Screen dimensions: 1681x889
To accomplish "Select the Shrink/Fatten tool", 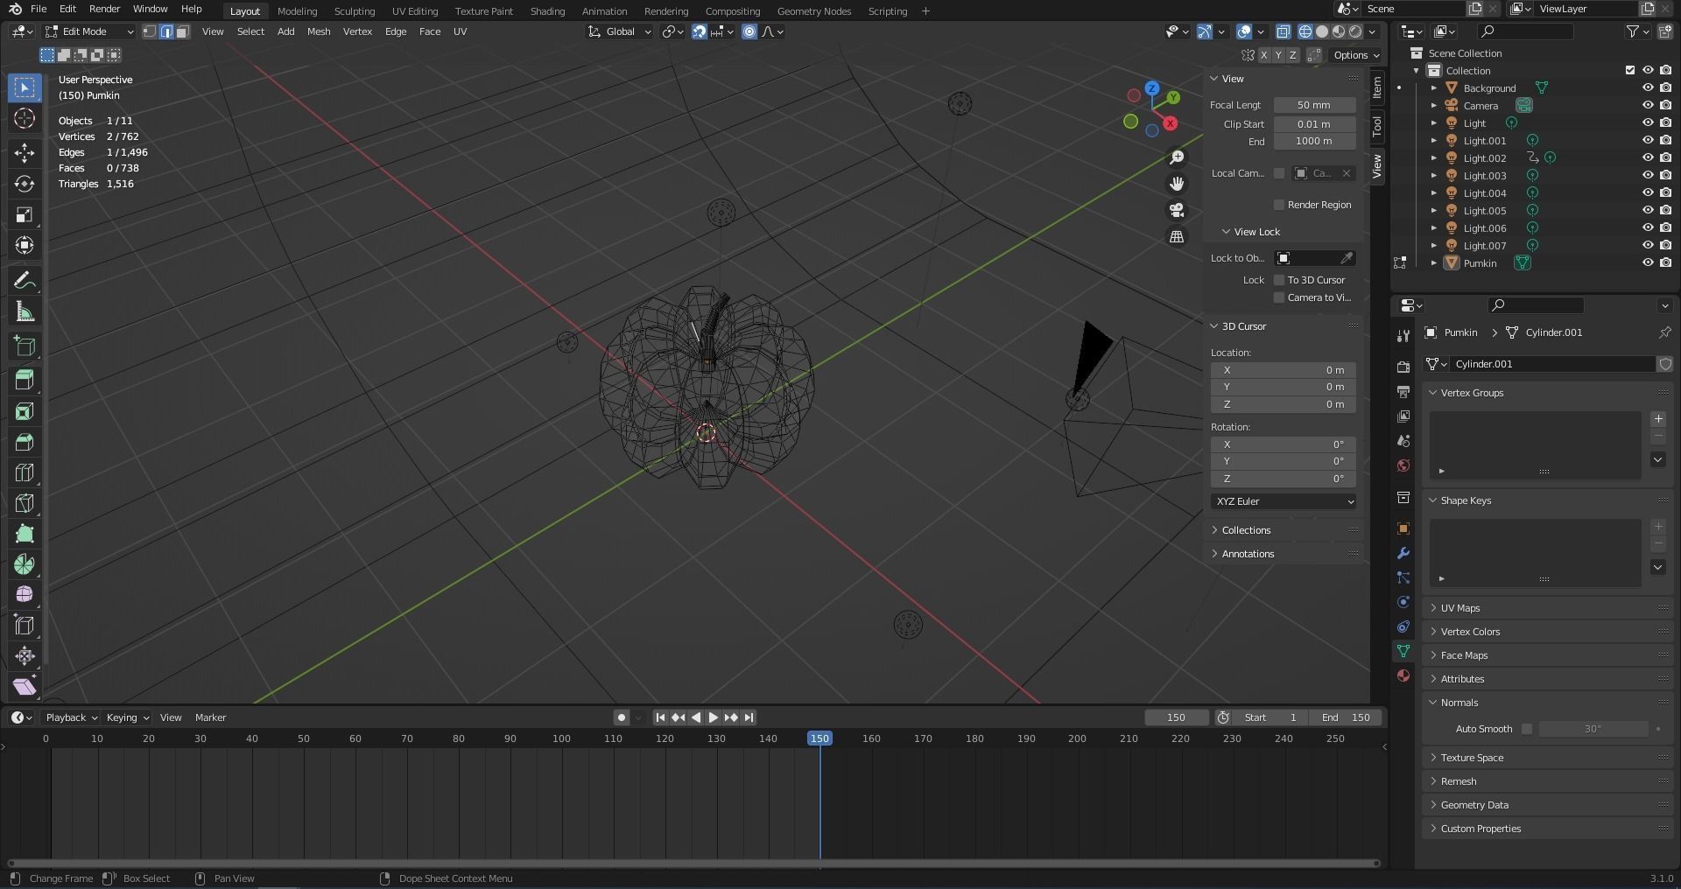I will coord(25,656).
